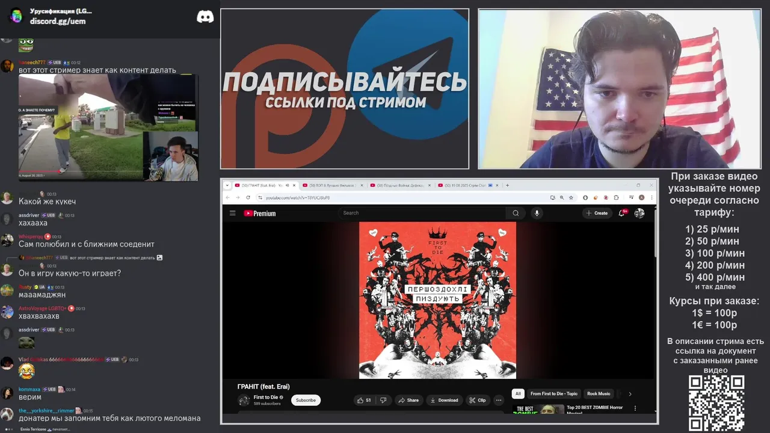Click the video title ГРАНІТ (feat. Erai)
This screenshot has height=433, width=770.
263,387
